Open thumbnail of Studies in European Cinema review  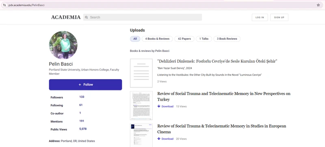pos(141,135)
